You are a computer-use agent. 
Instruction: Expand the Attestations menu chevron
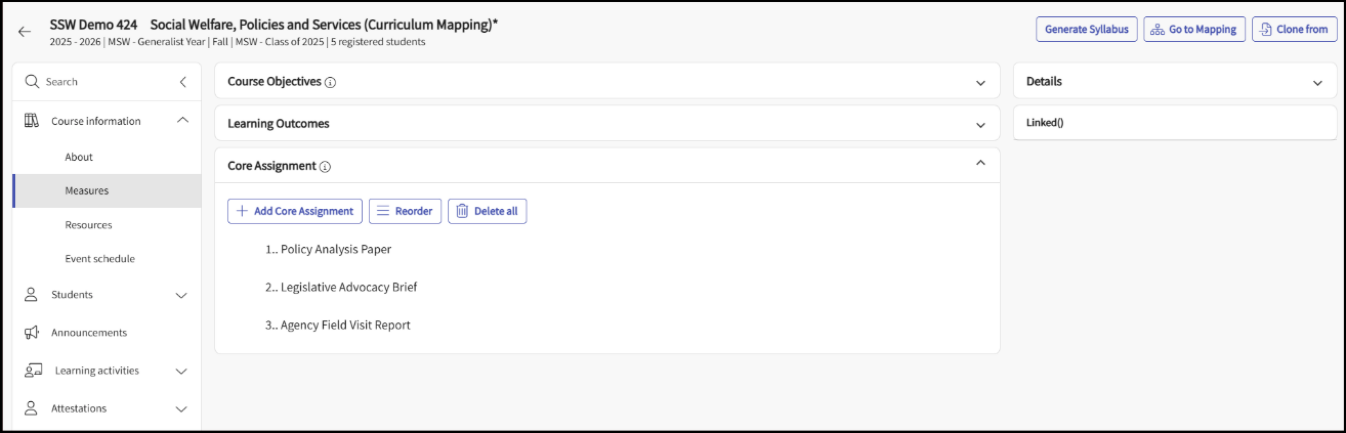pos(181,409)
